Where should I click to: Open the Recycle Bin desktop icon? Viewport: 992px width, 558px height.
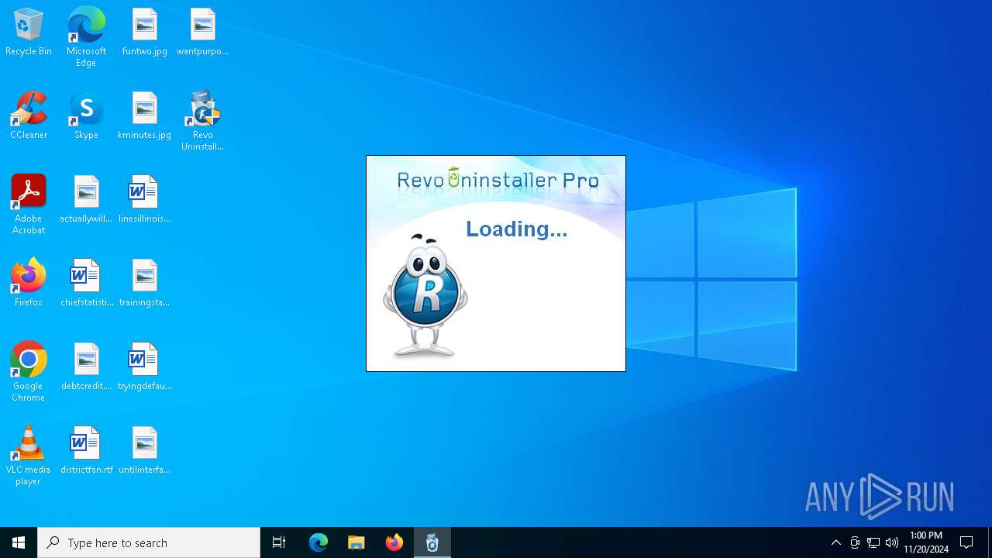click(29, 33)
